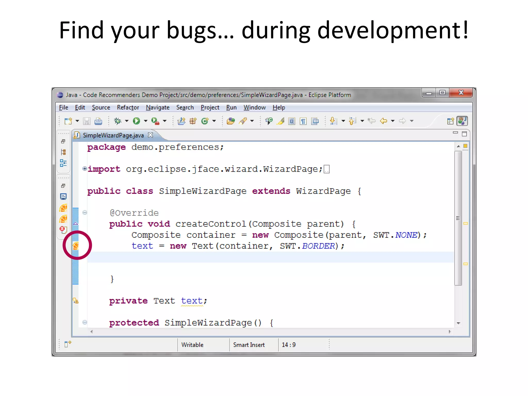The height and width of the screenshot is (396, 528).
Task: Open the Window menu
Action: (255, 108)
